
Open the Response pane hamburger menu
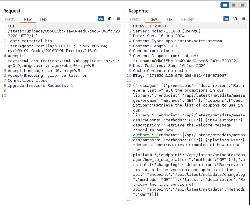click(243, 19)
